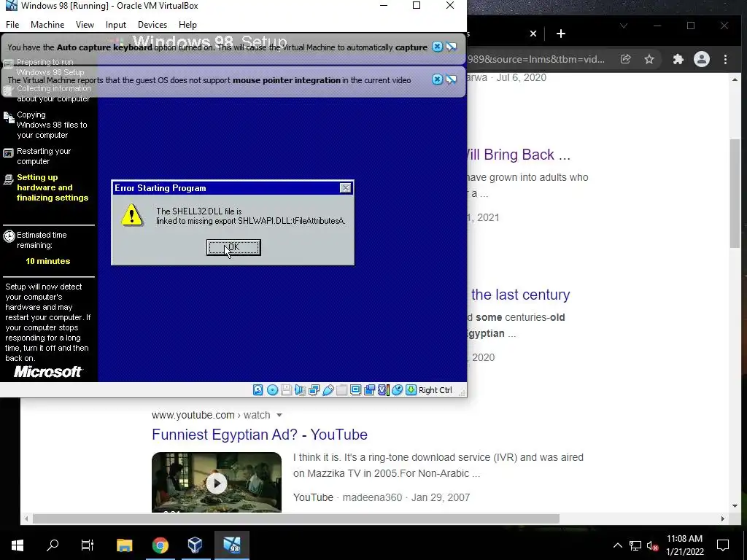Open the Windows notification center
Screen dimensions: 747x560
(723, 545)
